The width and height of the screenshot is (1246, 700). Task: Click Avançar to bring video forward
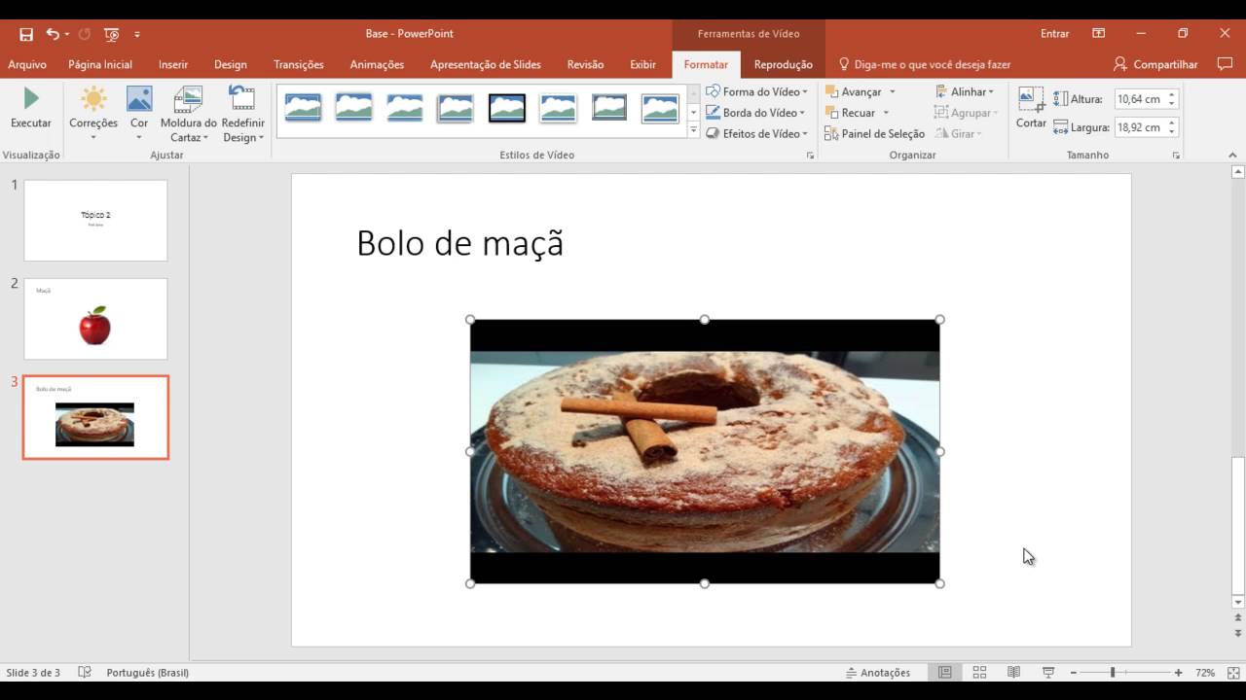(x=853, y=91)
